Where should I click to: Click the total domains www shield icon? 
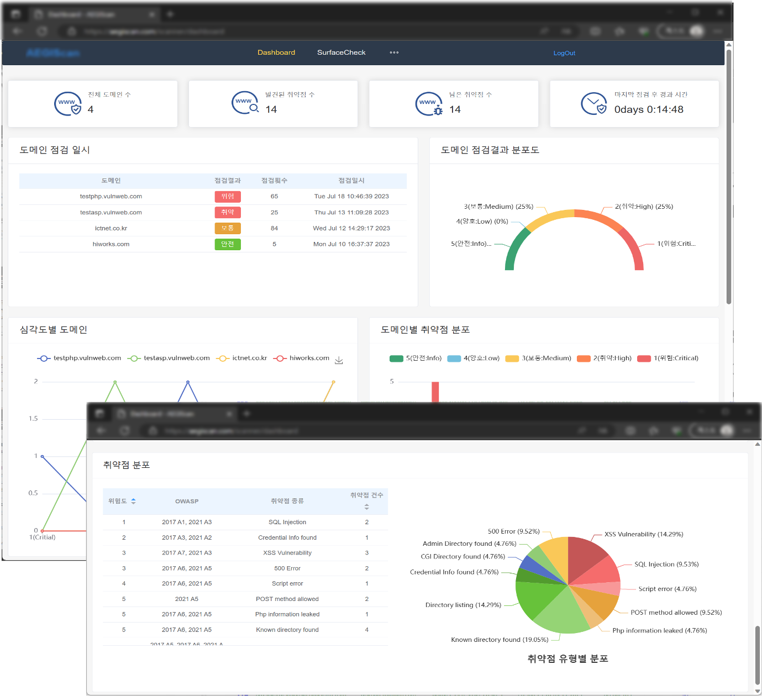coord(68,104)
